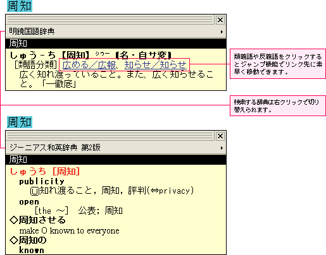
Task: Expand the ジーニアス和英辞典 dictionary menu arrow
Action: click(x=222, y=148)
